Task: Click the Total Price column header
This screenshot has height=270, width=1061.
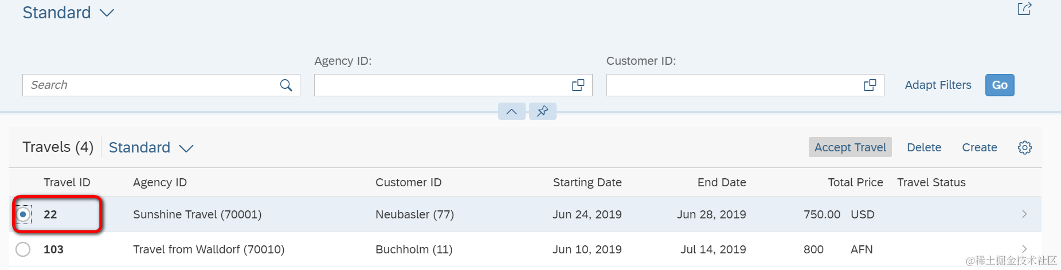Action: tap(855, 182)
